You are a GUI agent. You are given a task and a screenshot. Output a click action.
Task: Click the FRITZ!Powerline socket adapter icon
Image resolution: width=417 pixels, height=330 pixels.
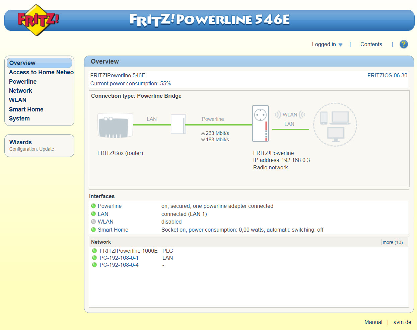pyautogui.click(x=260, y=123)
